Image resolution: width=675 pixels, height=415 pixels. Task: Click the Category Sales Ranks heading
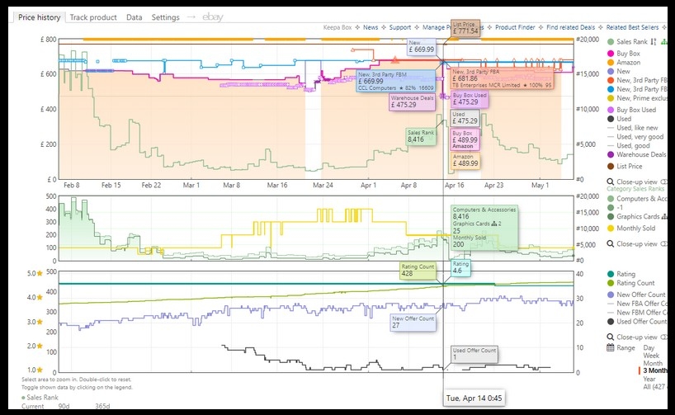pyautogui.click(x=635, y=189)
